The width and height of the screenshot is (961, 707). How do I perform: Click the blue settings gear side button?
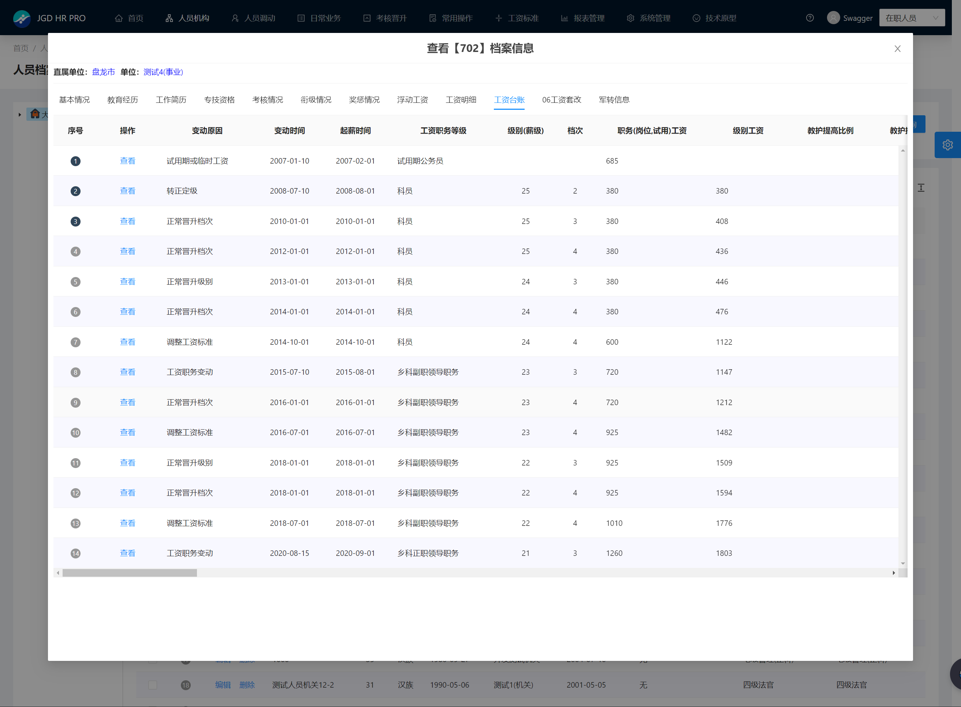pyautogui.click(x=947, y=145)
